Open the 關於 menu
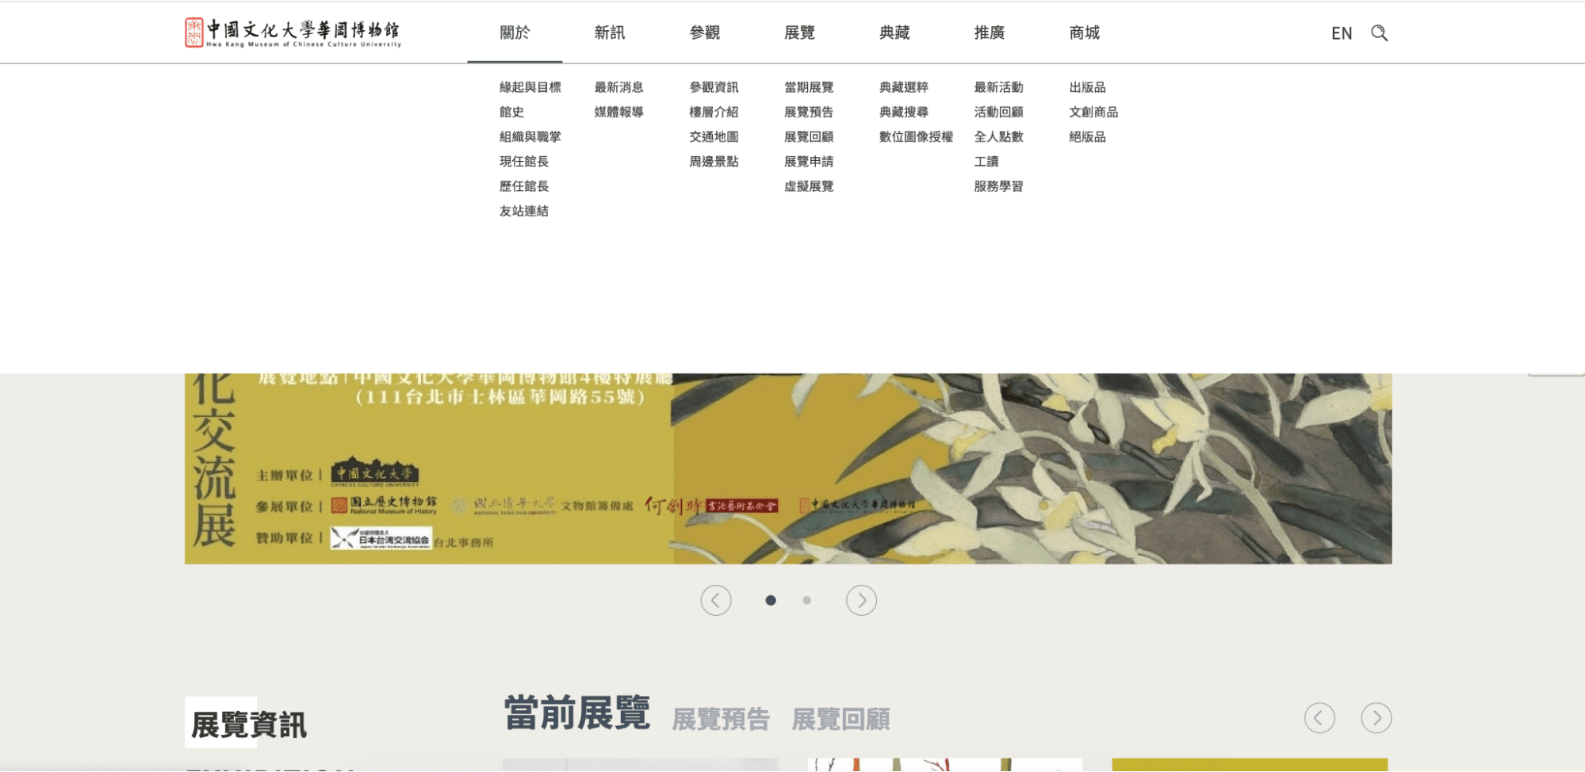The image size is (1585, 772). (515, 32)
